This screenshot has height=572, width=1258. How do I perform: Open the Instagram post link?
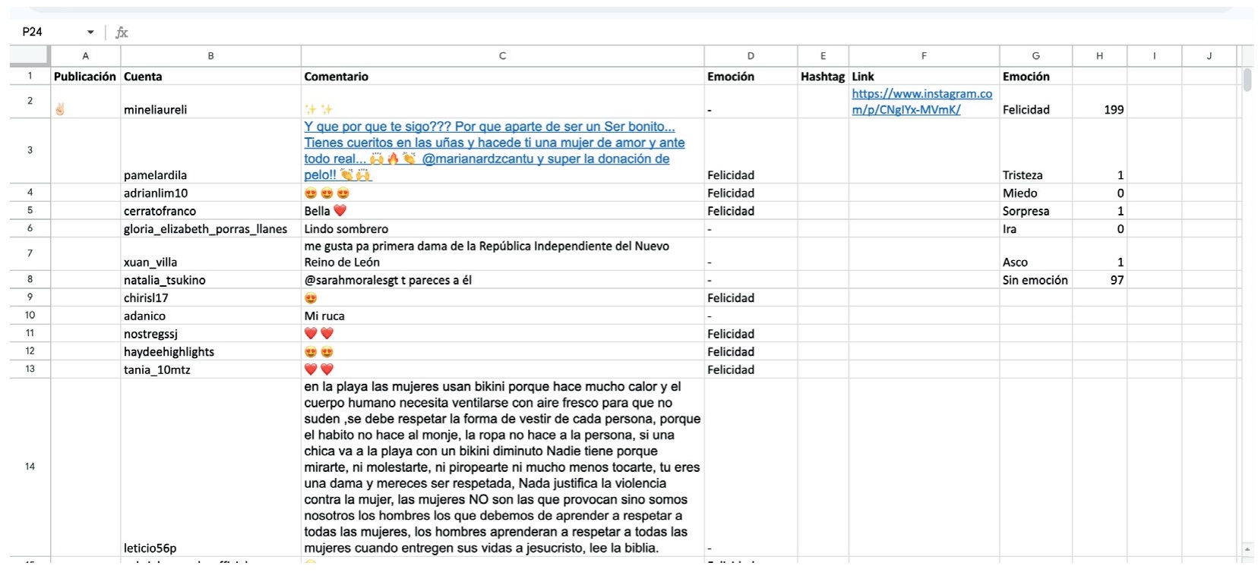[x=921, y=101]
